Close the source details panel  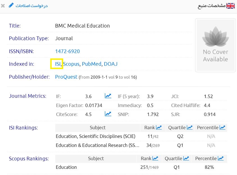coord(3,6)
